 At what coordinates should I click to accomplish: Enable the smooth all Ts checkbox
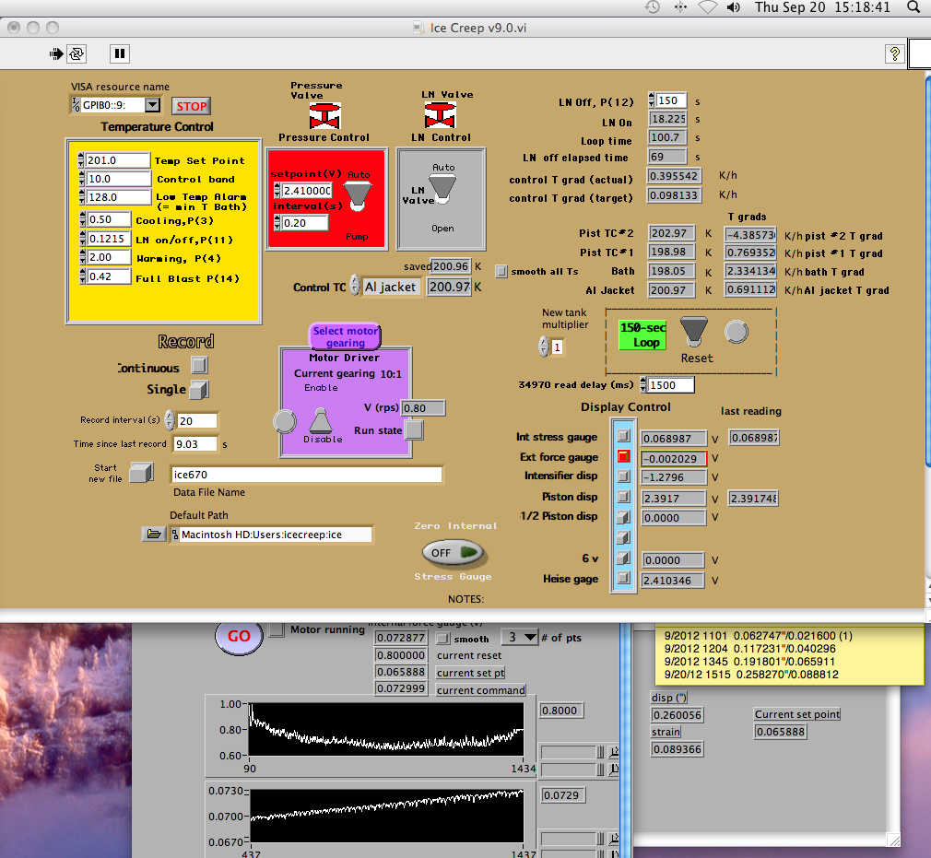[x=501, y=271]
